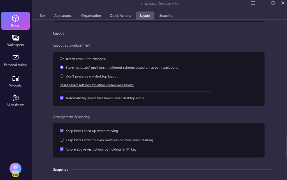Open the Boxes section in sidebar
Image resolution: width=287 pixels, height=180 pixels.
15,21
